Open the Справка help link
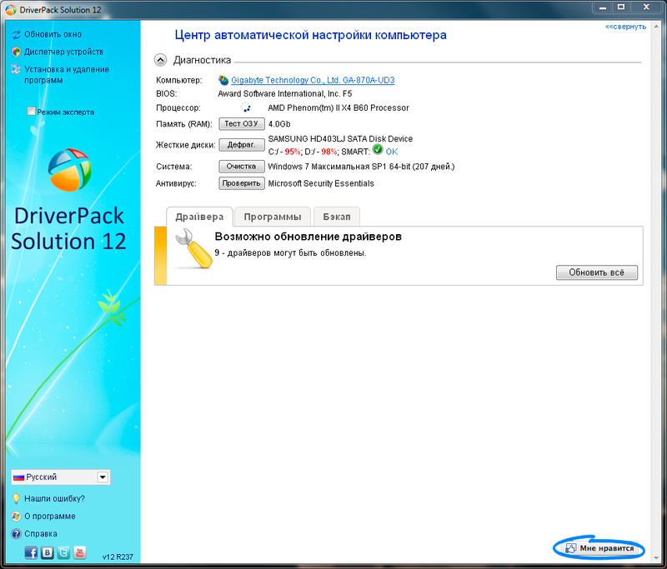 pyautogui.click(x=40, y=534)
